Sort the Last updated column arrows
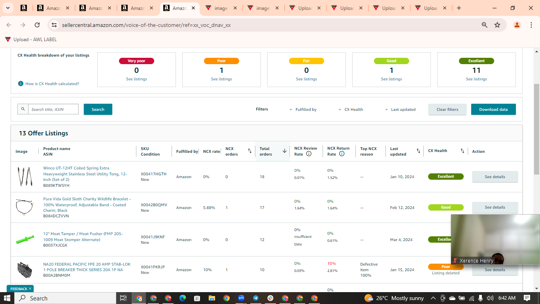The height and width of the screenshot is (304, 540). click(418, 151)
